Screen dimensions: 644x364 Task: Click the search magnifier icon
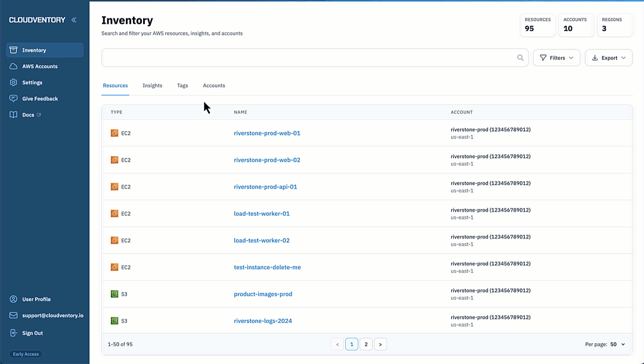pyautogui.click(x=520, y=57)
